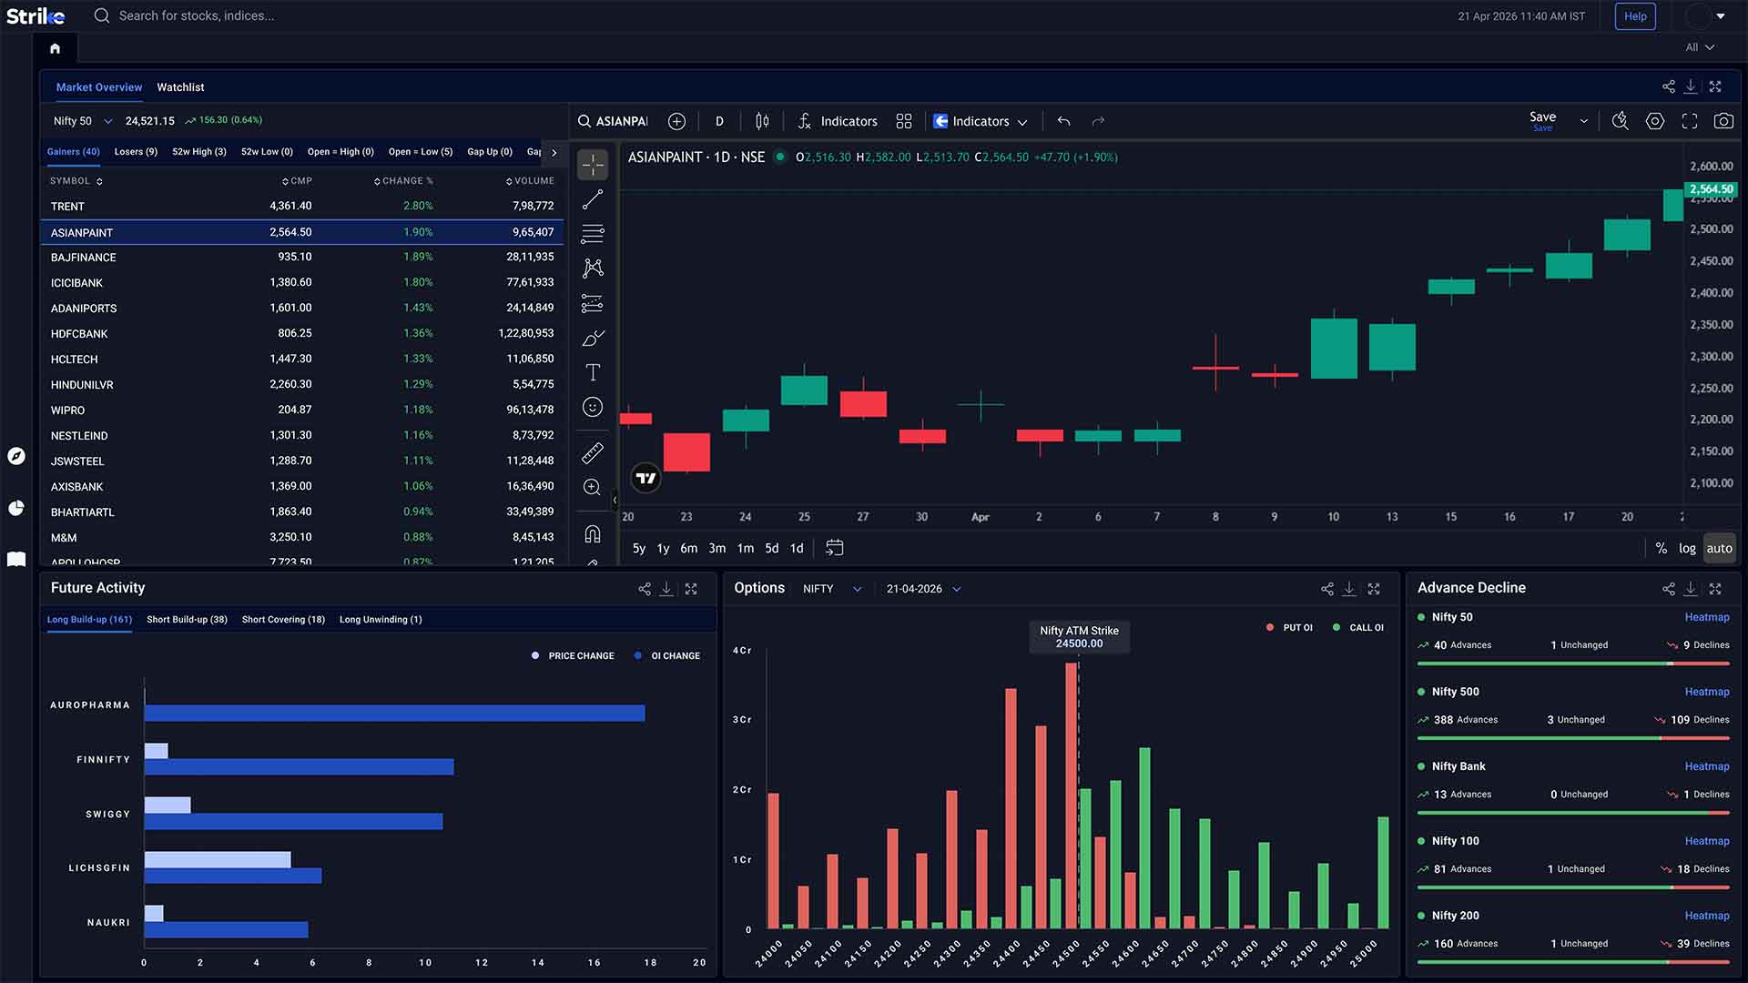Select the crosshair cursor tool

tap(593, 165)
